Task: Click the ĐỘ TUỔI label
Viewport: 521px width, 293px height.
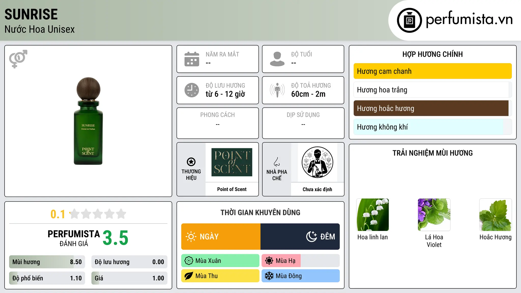Action: click(x=301, y=54)
